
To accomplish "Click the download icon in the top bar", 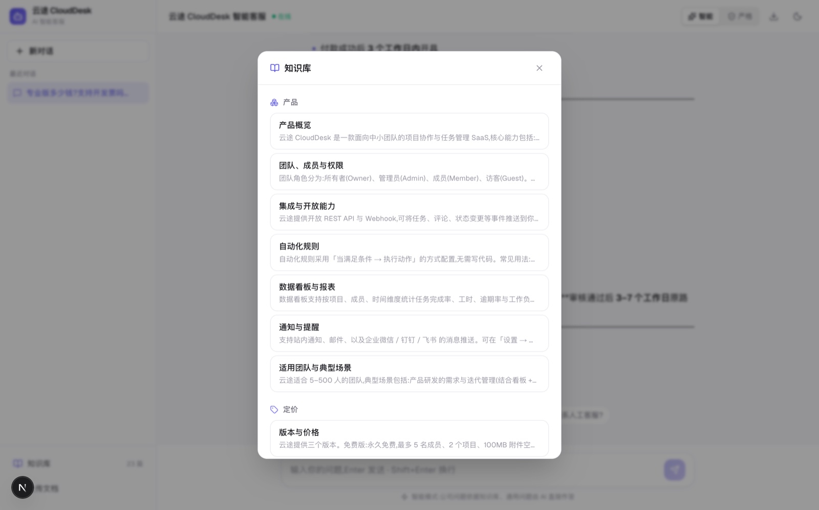I will pyautogui.click(x=773, y=16).
